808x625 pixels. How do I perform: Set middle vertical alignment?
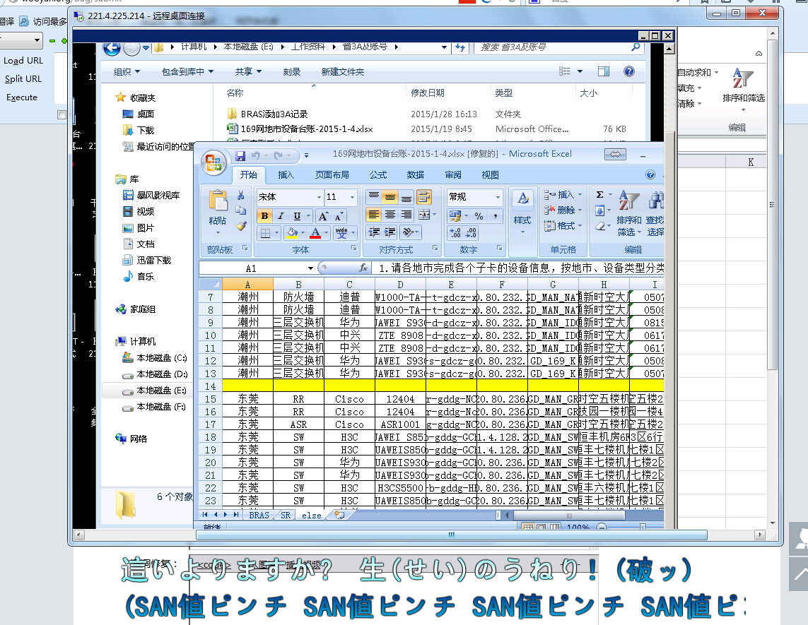[390, 196]
